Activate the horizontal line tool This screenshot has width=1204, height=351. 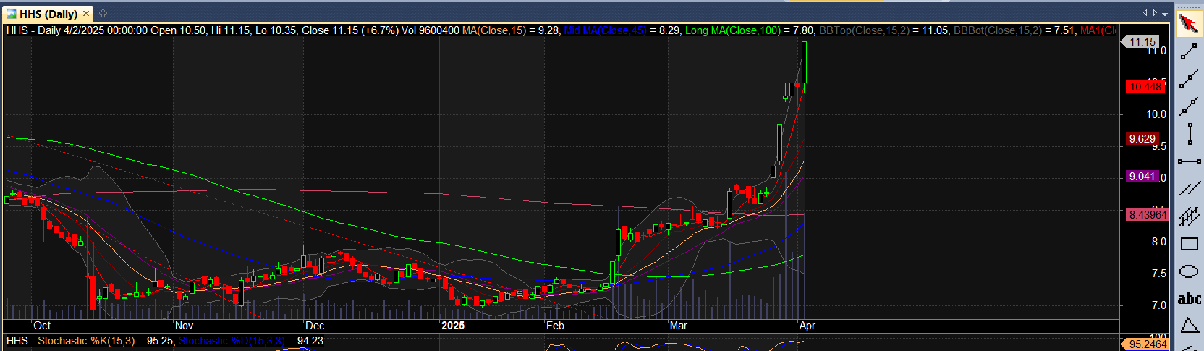click(1189, 161)
